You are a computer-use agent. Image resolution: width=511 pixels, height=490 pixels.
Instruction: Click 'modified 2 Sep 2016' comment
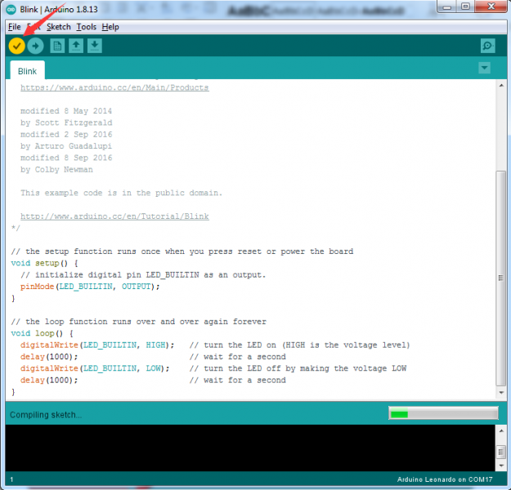66,135
